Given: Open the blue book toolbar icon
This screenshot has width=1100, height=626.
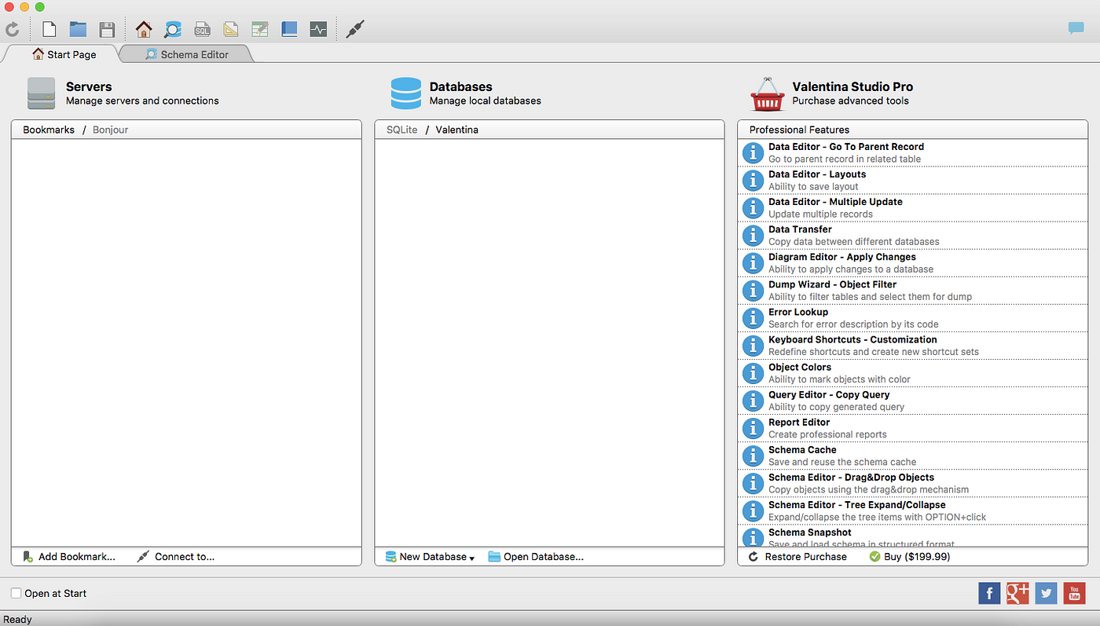Looking at the screenshot, I should pos(289,30).
